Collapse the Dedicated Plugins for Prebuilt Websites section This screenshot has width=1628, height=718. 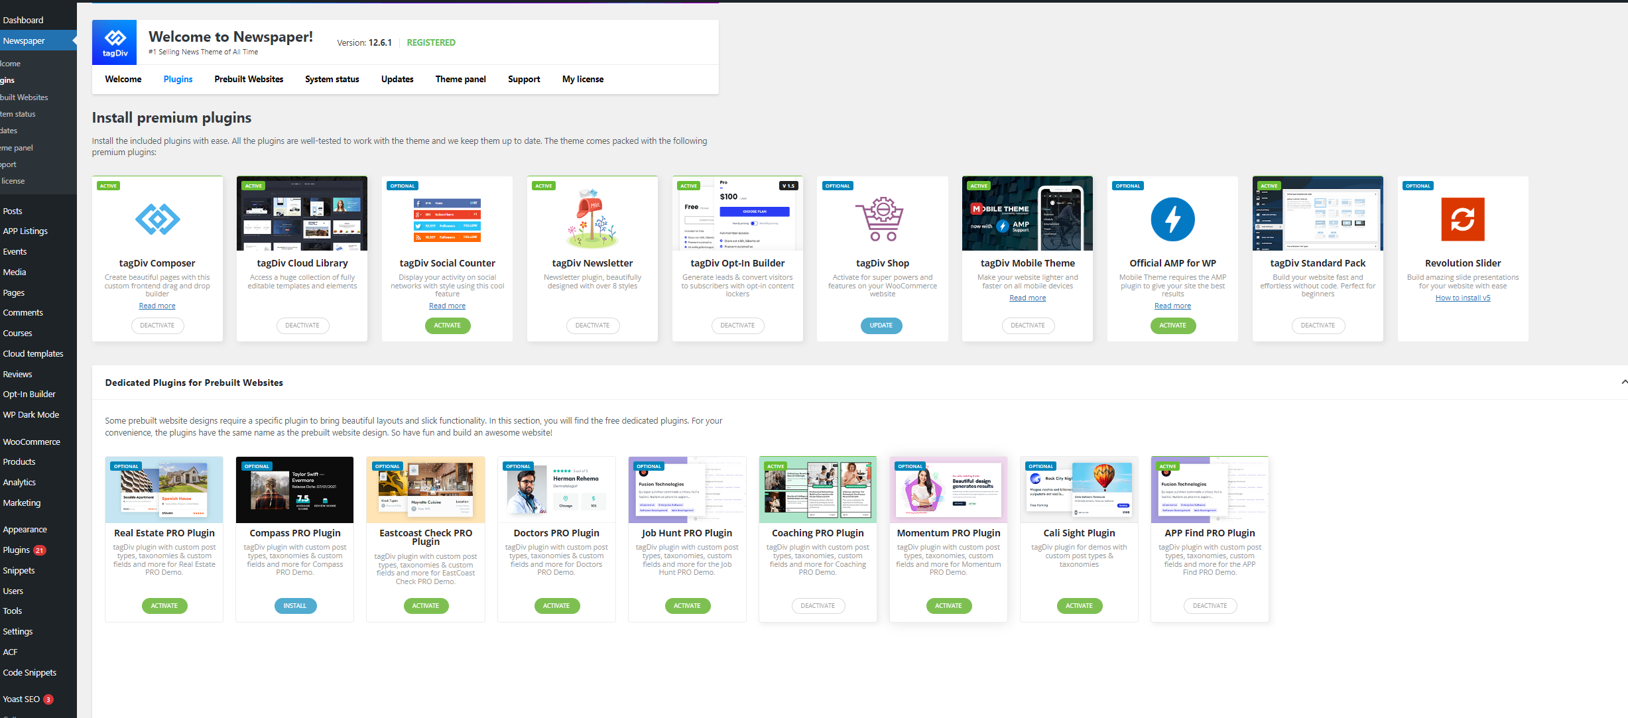(1623, 382)
